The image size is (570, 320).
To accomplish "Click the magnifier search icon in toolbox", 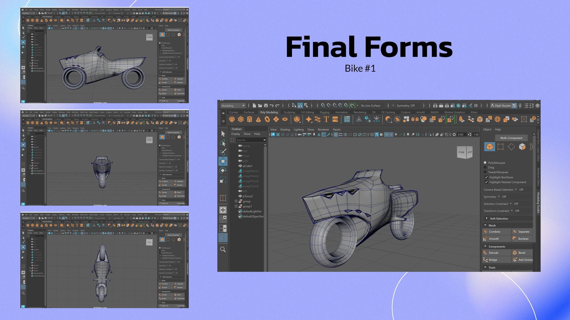I will (223, 249).
